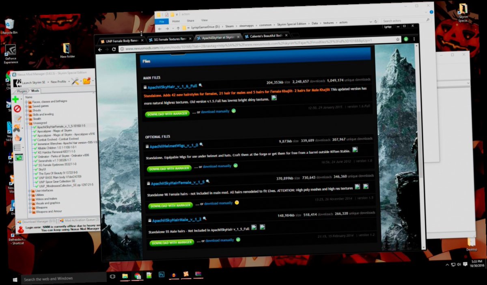Switch to the Plugins tab
Viewport: 487px width, 285px height.
[x=22, y=92]
